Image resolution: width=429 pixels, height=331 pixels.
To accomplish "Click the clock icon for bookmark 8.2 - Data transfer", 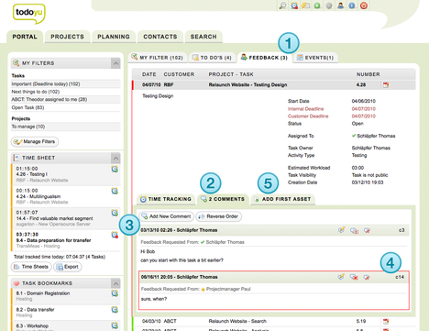I will tap(115, 310).
